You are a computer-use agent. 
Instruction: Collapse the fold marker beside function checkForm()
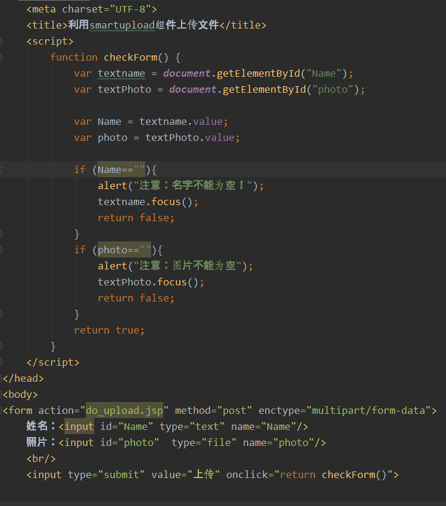click(x=1, y=58)
